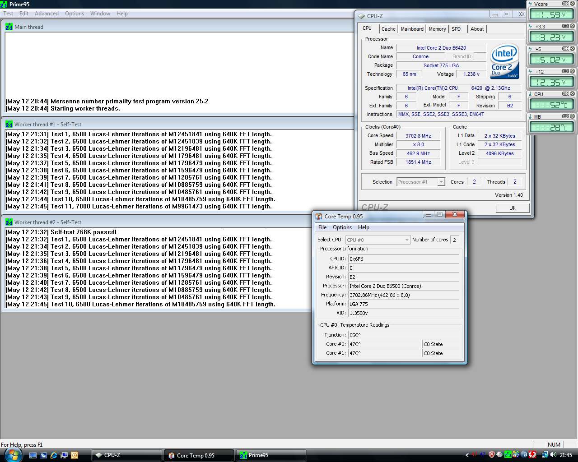Viewport: 578px width, 462px height.
Task: Click the Worker thread #1 - Self-Test title bar
Action: tap(178, 124)
